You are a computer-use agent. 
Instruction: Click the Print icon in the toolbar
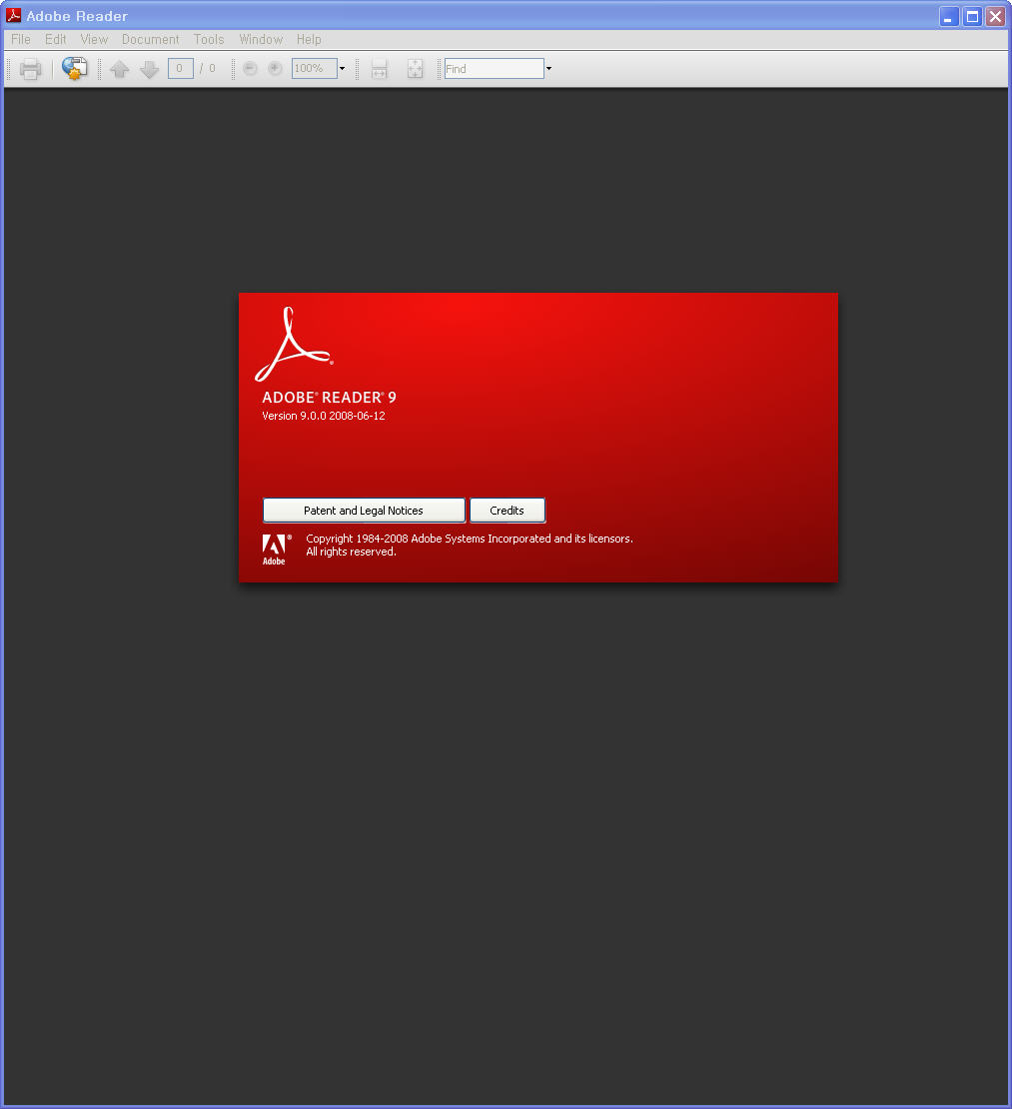(x=30, y=69)
